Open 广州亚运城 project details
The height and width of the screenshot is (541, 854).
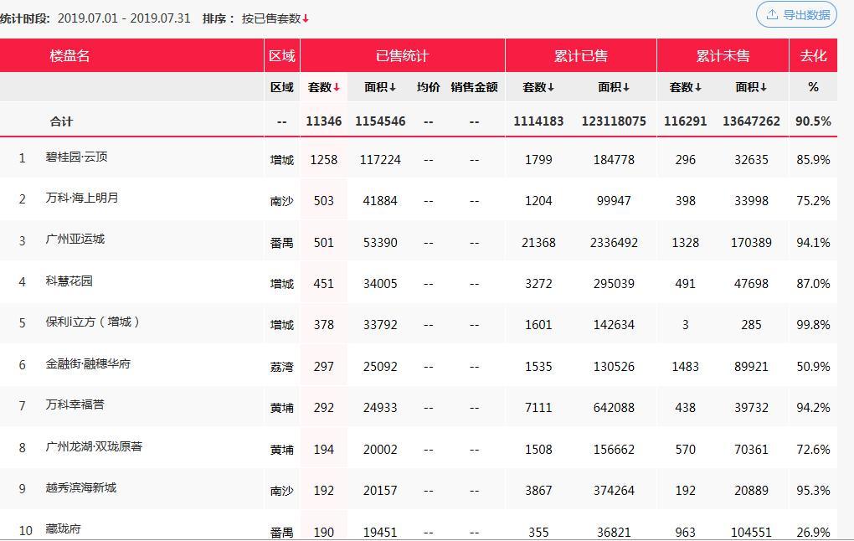click(x=75, y=240)
